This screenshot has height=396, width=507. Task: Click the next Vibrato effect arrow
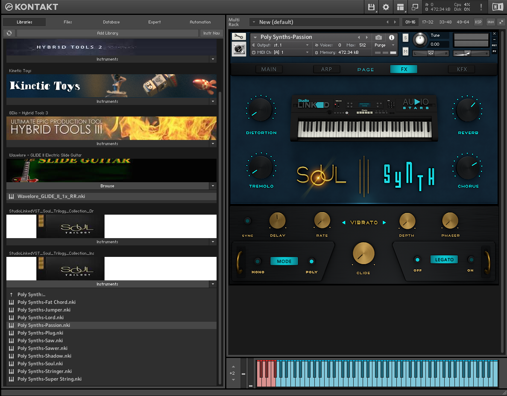pos(384,223)
